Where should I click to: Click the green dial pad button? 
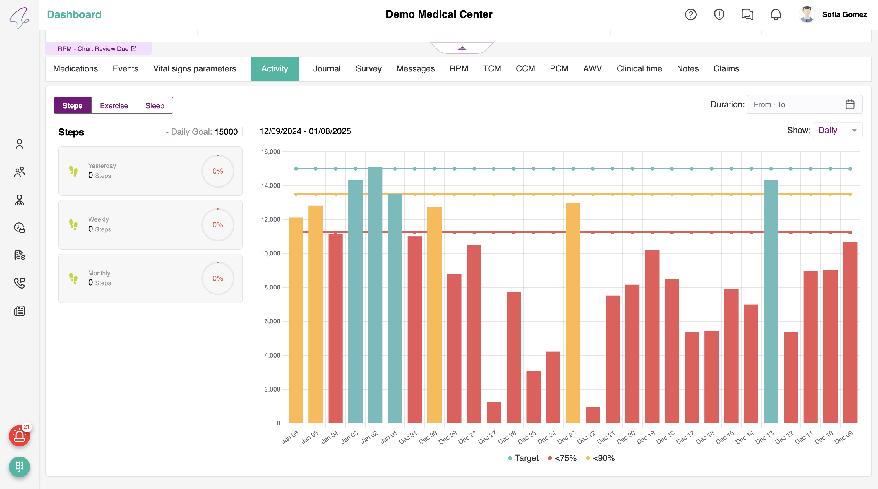19,466
